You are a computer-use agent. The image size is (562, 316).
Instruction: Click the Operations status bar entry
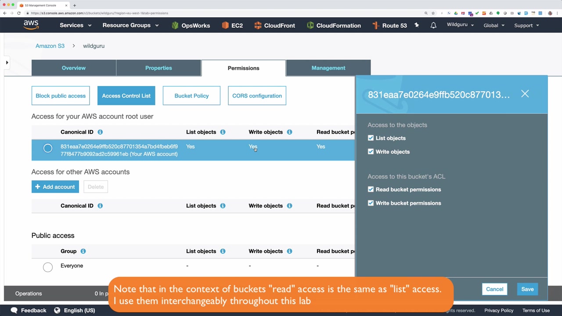coord(29,294)
